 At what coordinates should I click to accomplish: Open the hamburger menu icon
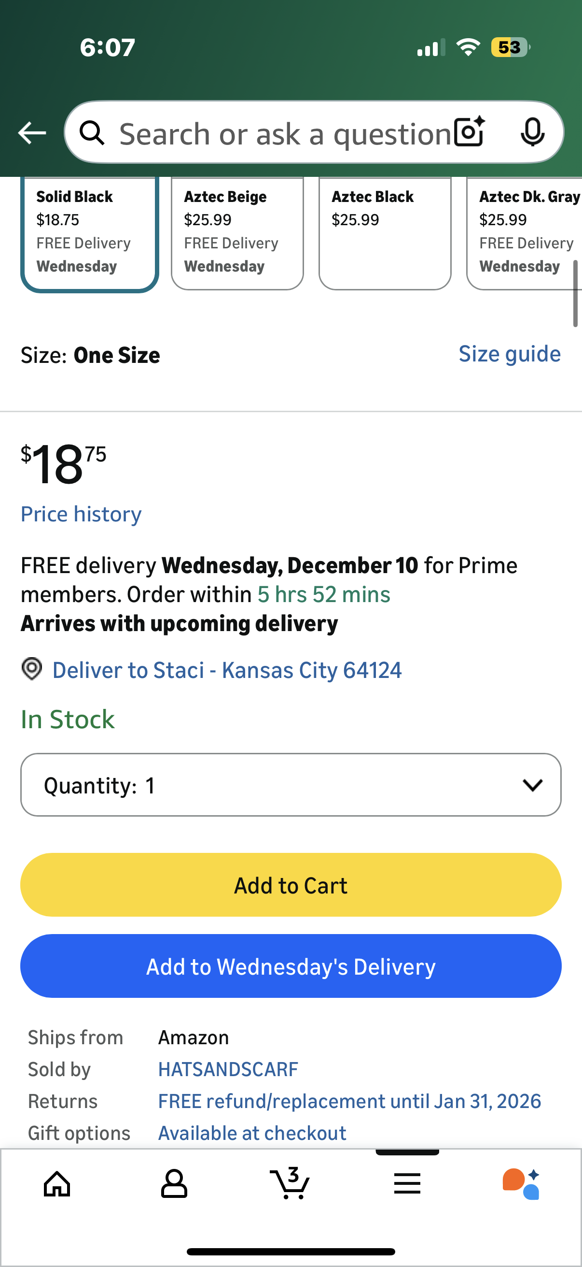point(407,1183)
